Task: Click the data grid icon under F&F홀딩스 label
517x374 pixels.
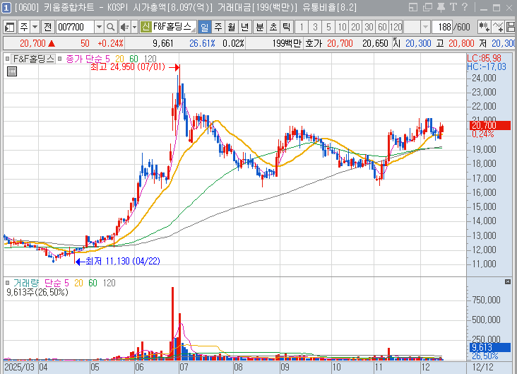Action: click(12, 71)
